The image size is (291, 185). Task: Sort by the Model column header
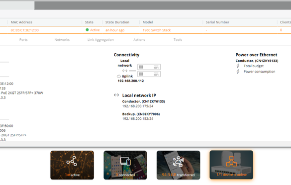[x=148, y=22]
